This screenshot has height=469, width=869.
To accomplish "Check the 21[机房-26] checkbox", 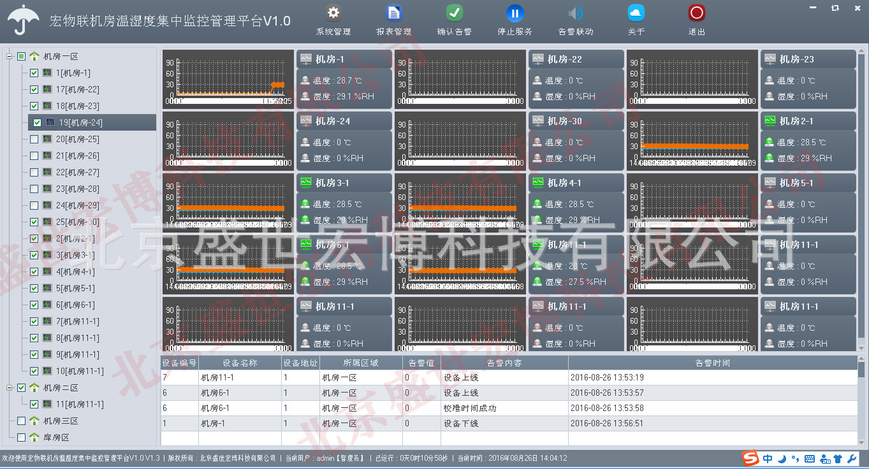I will point(34,155).
